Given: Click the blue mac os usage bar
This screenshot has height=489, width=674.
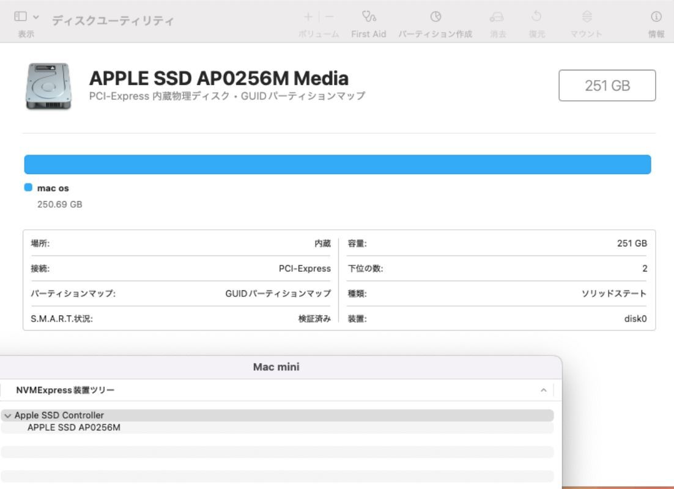Looking at the screenshot, I should tap(338, 164).
